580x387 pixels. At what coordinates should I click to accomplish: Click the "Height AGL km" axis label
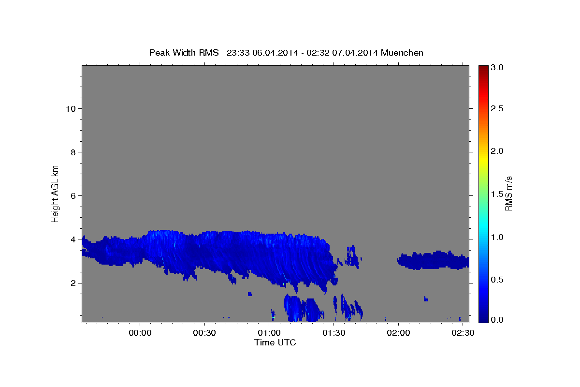pos(55,193)
